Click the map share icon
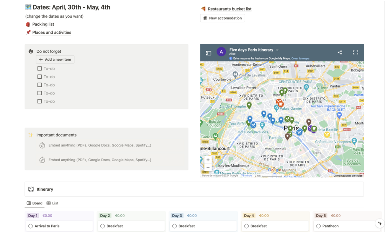The height and width of the screenshot is (232, 385). pyautogui.click(x=339, y=52)
